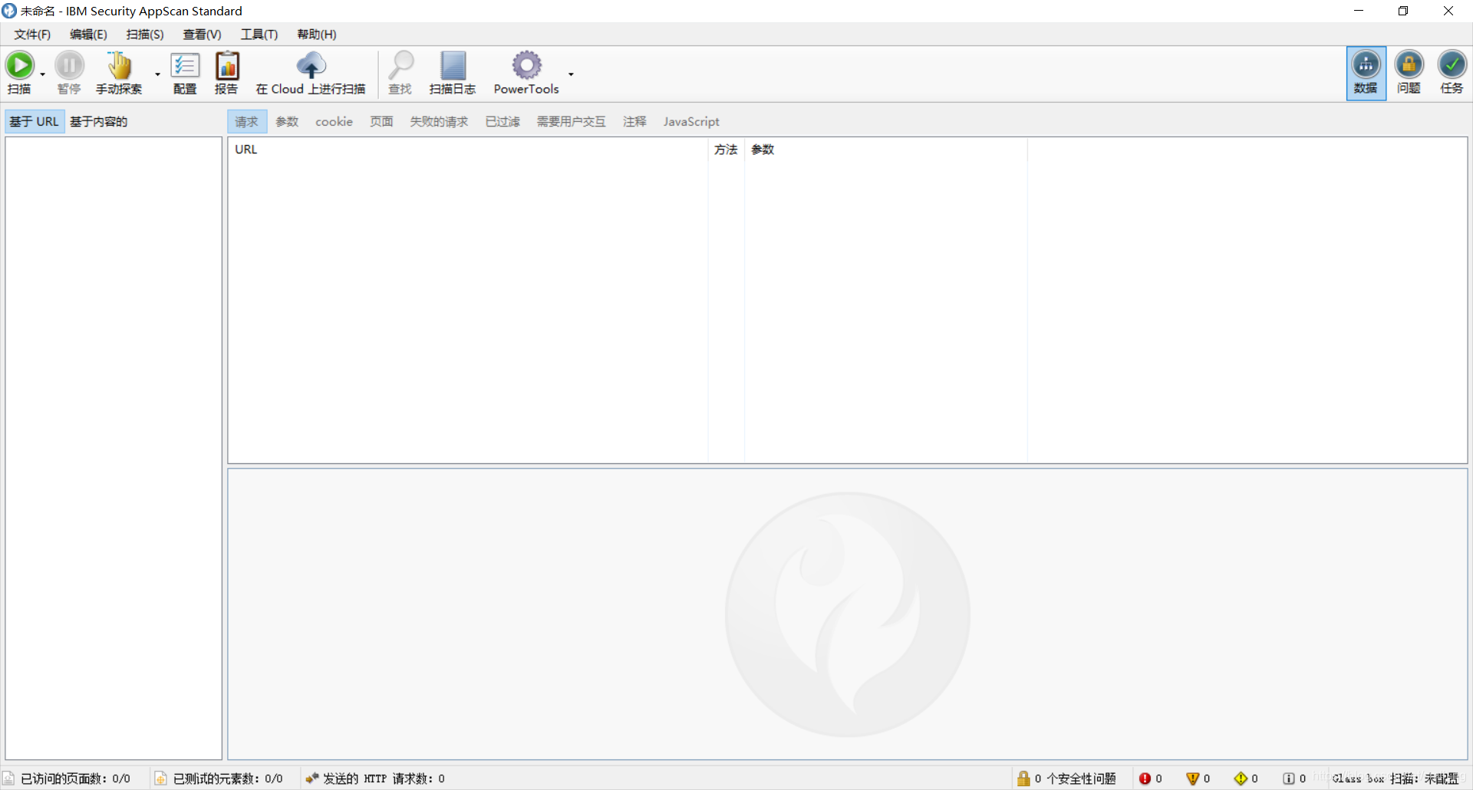Select the 需要用户交互 tab
The width and height of the screenshot is (1473, 790).
(572, 121)
